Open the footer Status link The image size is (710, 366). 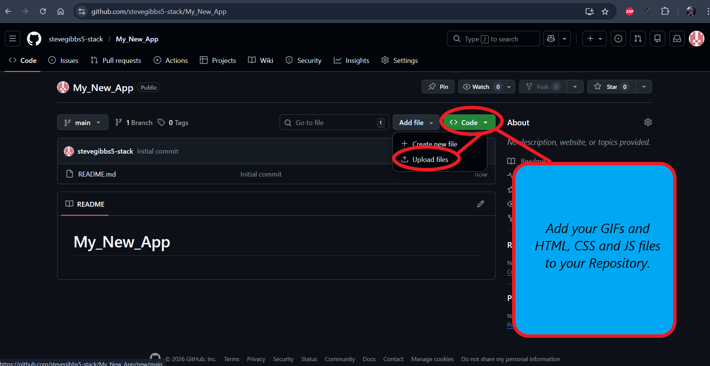309,359
